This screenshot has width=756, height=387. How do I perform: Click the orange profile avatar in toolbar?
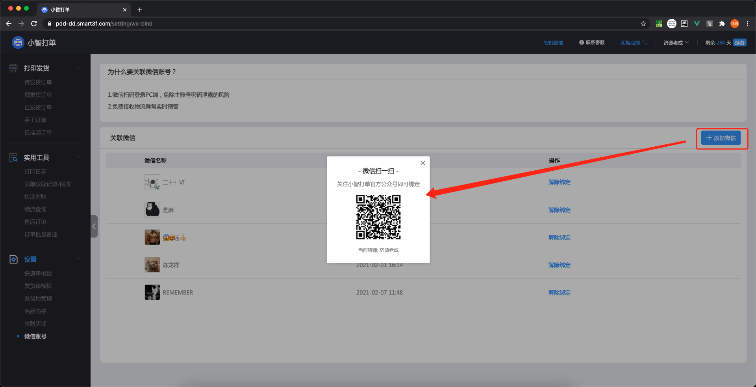click(735, 24)
